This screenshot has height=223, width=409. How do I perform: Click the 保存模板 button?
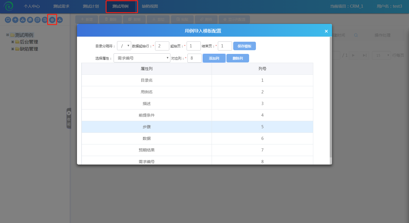244,46
